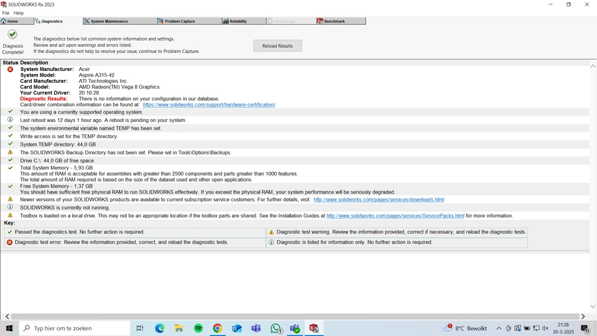This screenshot has width=597, height=336.
Task: Click the Task View taskbar icon
Action: pyautogui.click(x=140, y=328)
